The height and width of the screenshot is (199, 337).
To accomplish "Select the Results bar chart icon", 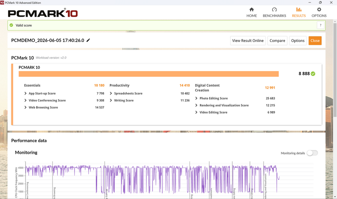I will coord(299,10).
